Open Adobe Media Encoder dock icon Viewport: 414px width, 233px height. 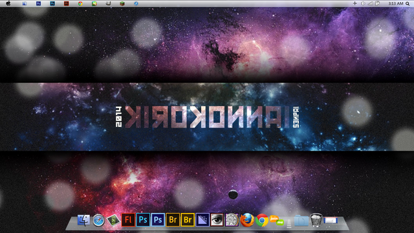pos(202,220)
